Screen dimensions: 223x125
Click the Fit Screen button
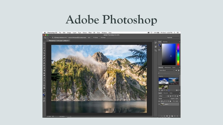tap(95, 37)
